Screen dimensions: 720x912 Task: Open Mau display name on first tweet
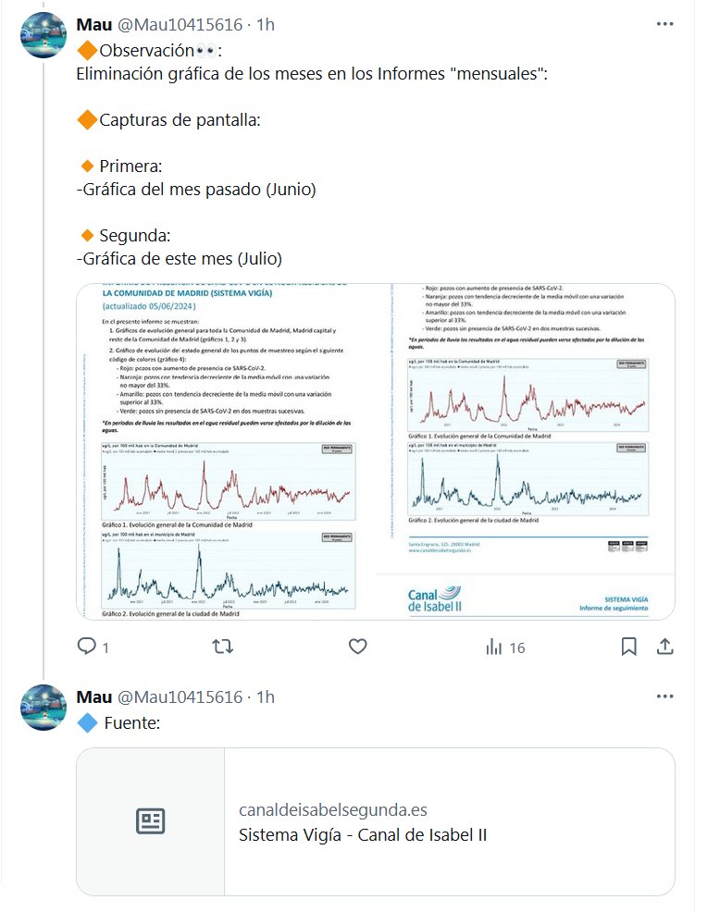tap(93, 25)
